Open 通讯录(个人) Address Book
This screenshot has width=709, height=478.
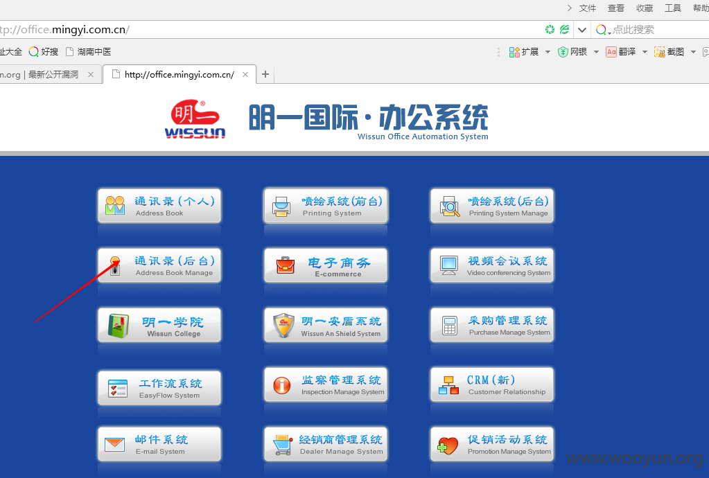[159, 206]
